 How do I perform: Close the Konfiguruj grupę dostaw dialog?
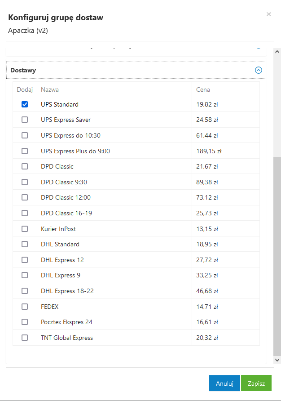(268, 14)
